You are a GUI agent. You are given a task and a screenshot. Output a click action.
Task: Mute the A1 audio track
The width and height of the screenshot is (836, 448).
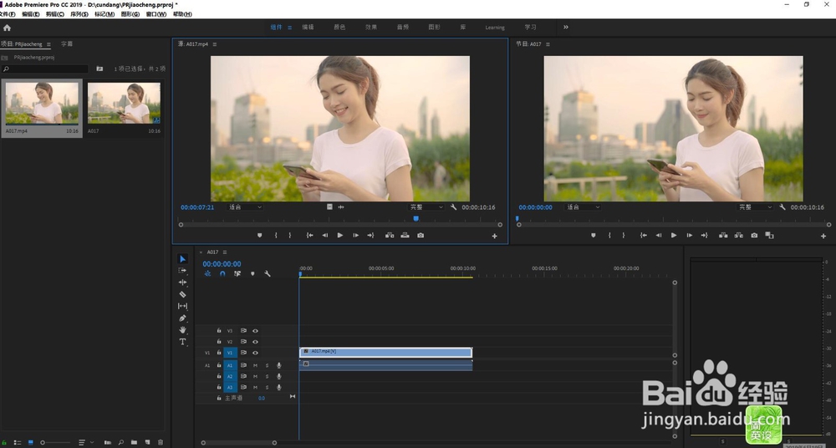tap(255, 365)
